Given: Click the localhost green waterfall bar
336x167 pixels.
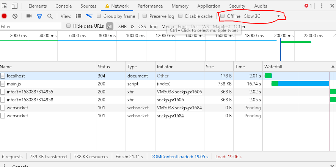Looking at the screenshot, I should 268,76.
